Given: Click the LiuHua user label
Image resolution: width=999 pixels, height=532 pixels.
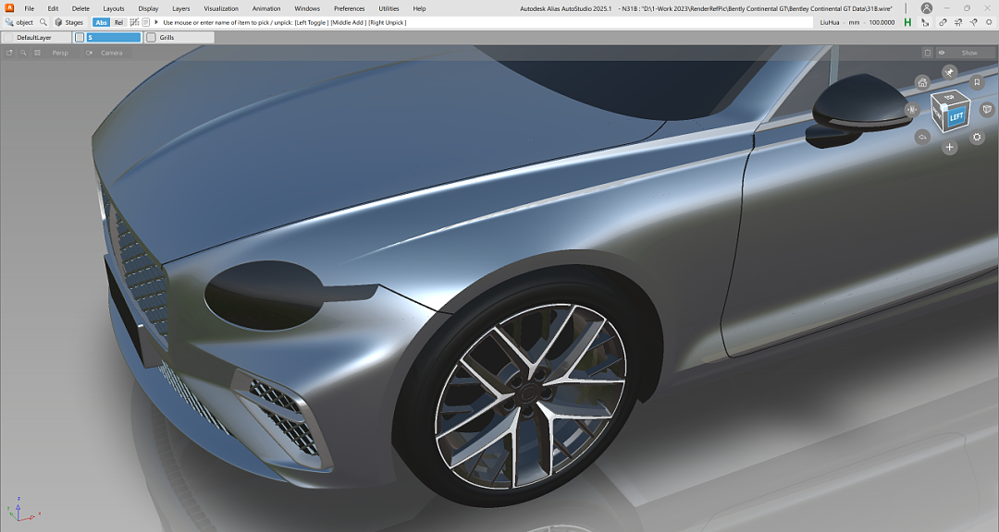Looking at the screenshot, I should pyautogui.click(x=830, y=22).
